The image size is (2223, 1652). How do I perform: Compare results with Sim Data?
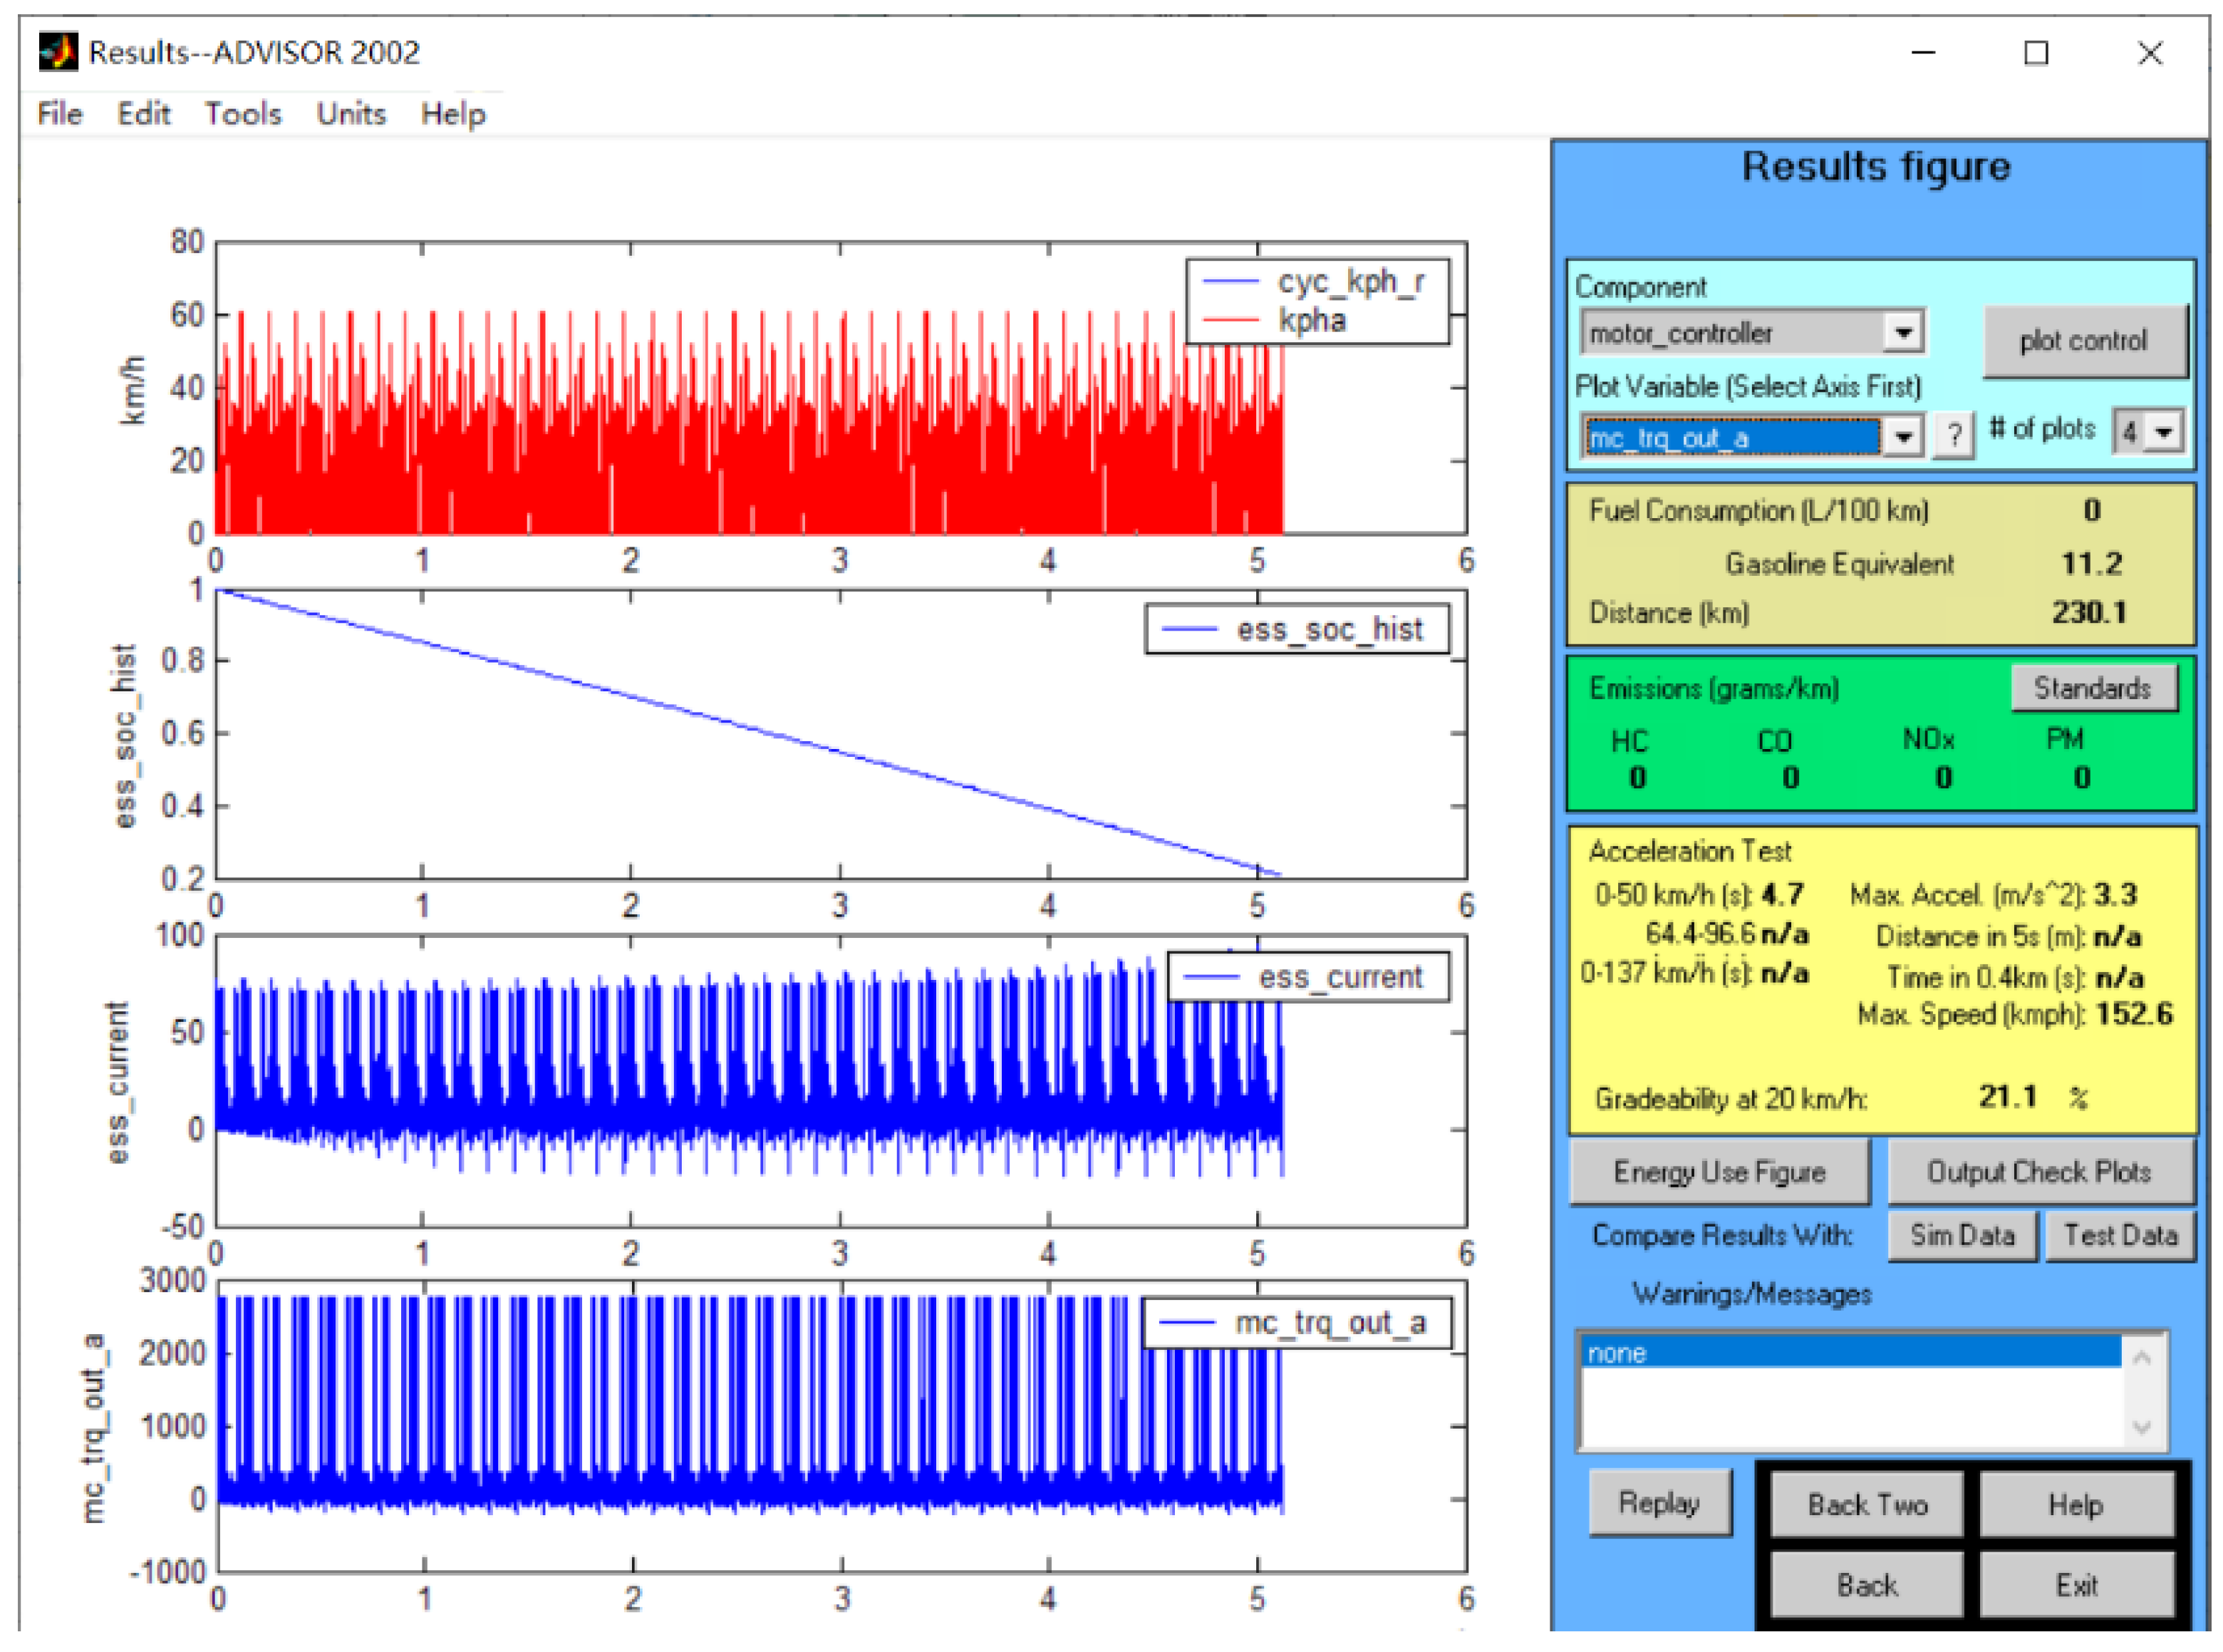(1962, 1235)
